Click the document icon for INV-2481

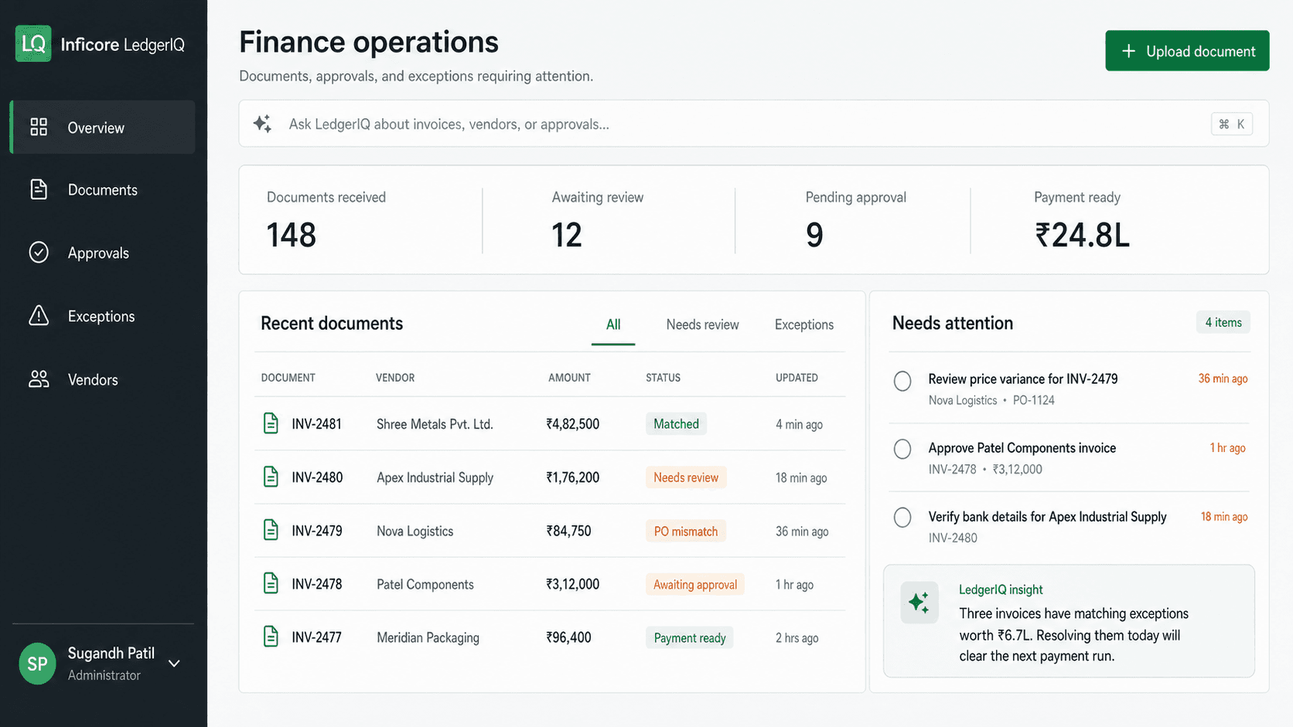tap(271, 423)
